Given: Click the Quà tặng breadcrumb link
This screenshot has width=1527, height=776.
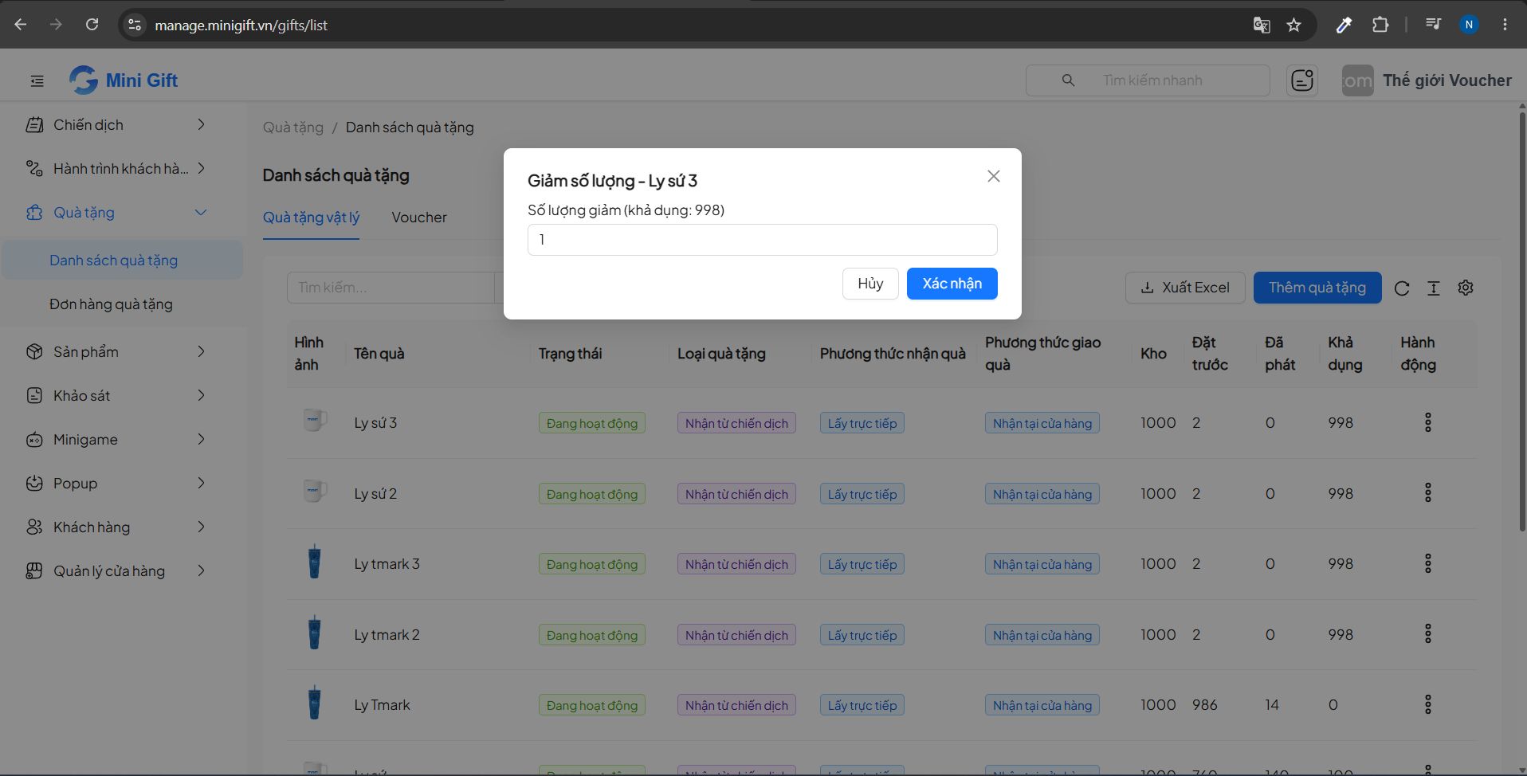Looking at the screenshot, I should click(293, 127).
